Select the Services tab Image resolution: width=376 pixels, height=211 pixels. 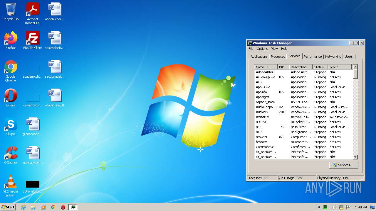point(294,56)
